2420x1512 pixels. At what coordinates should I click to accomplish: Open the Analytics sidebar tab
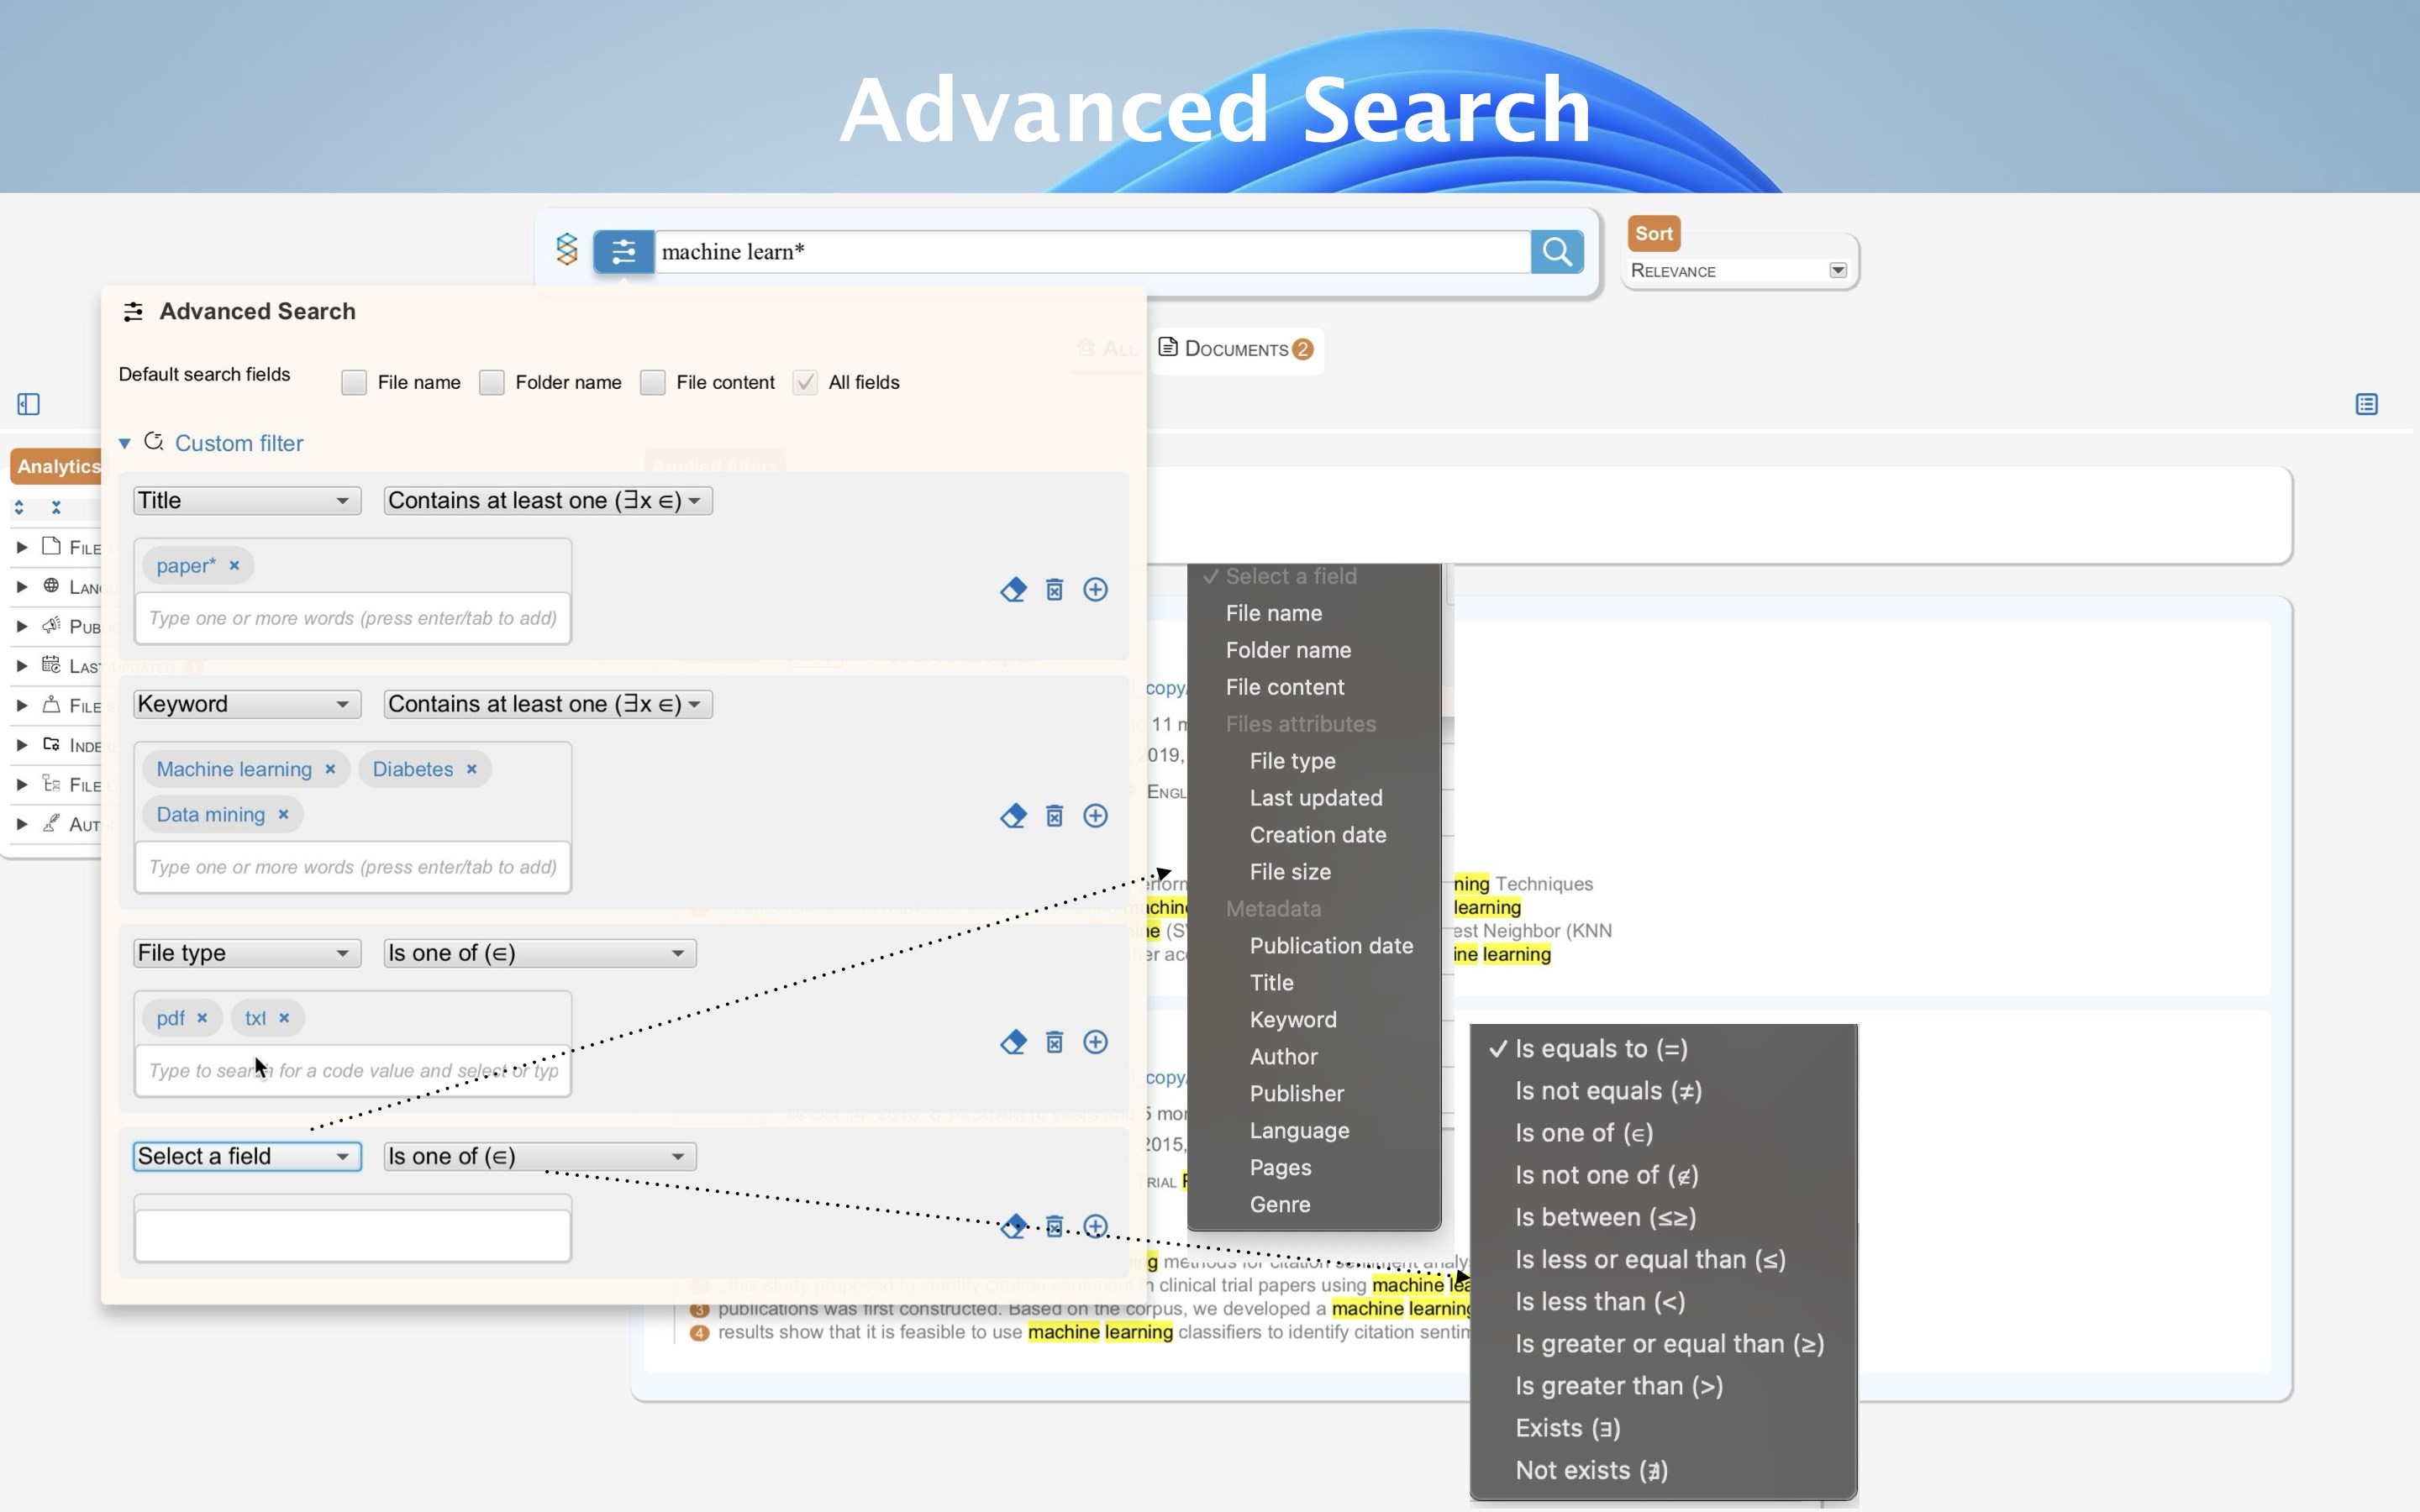coord(58,466)
